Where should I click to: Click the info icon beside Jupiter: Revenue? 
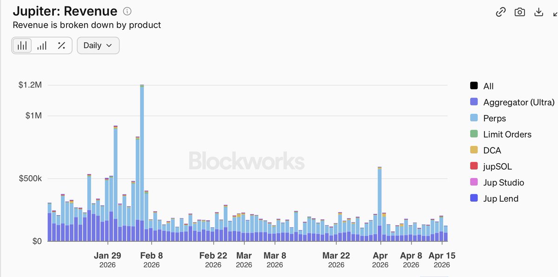[x=127, y=11]
